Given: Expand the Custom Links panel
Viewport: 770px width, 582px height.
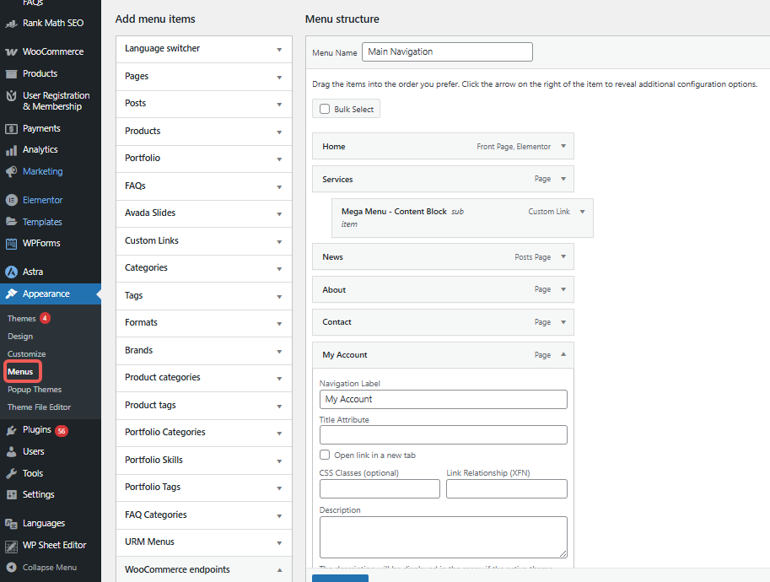Looking at the screenshot, I should (x=279, y=240).
